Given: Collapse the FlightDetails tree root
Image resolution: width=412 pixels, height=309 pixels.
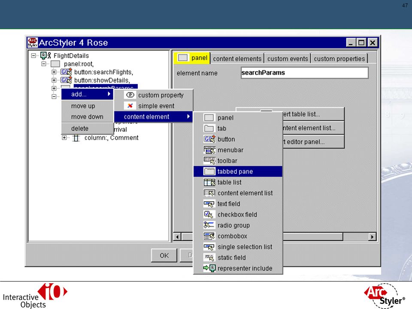Looking at the screenshot, I should click(x=33, y=55).
